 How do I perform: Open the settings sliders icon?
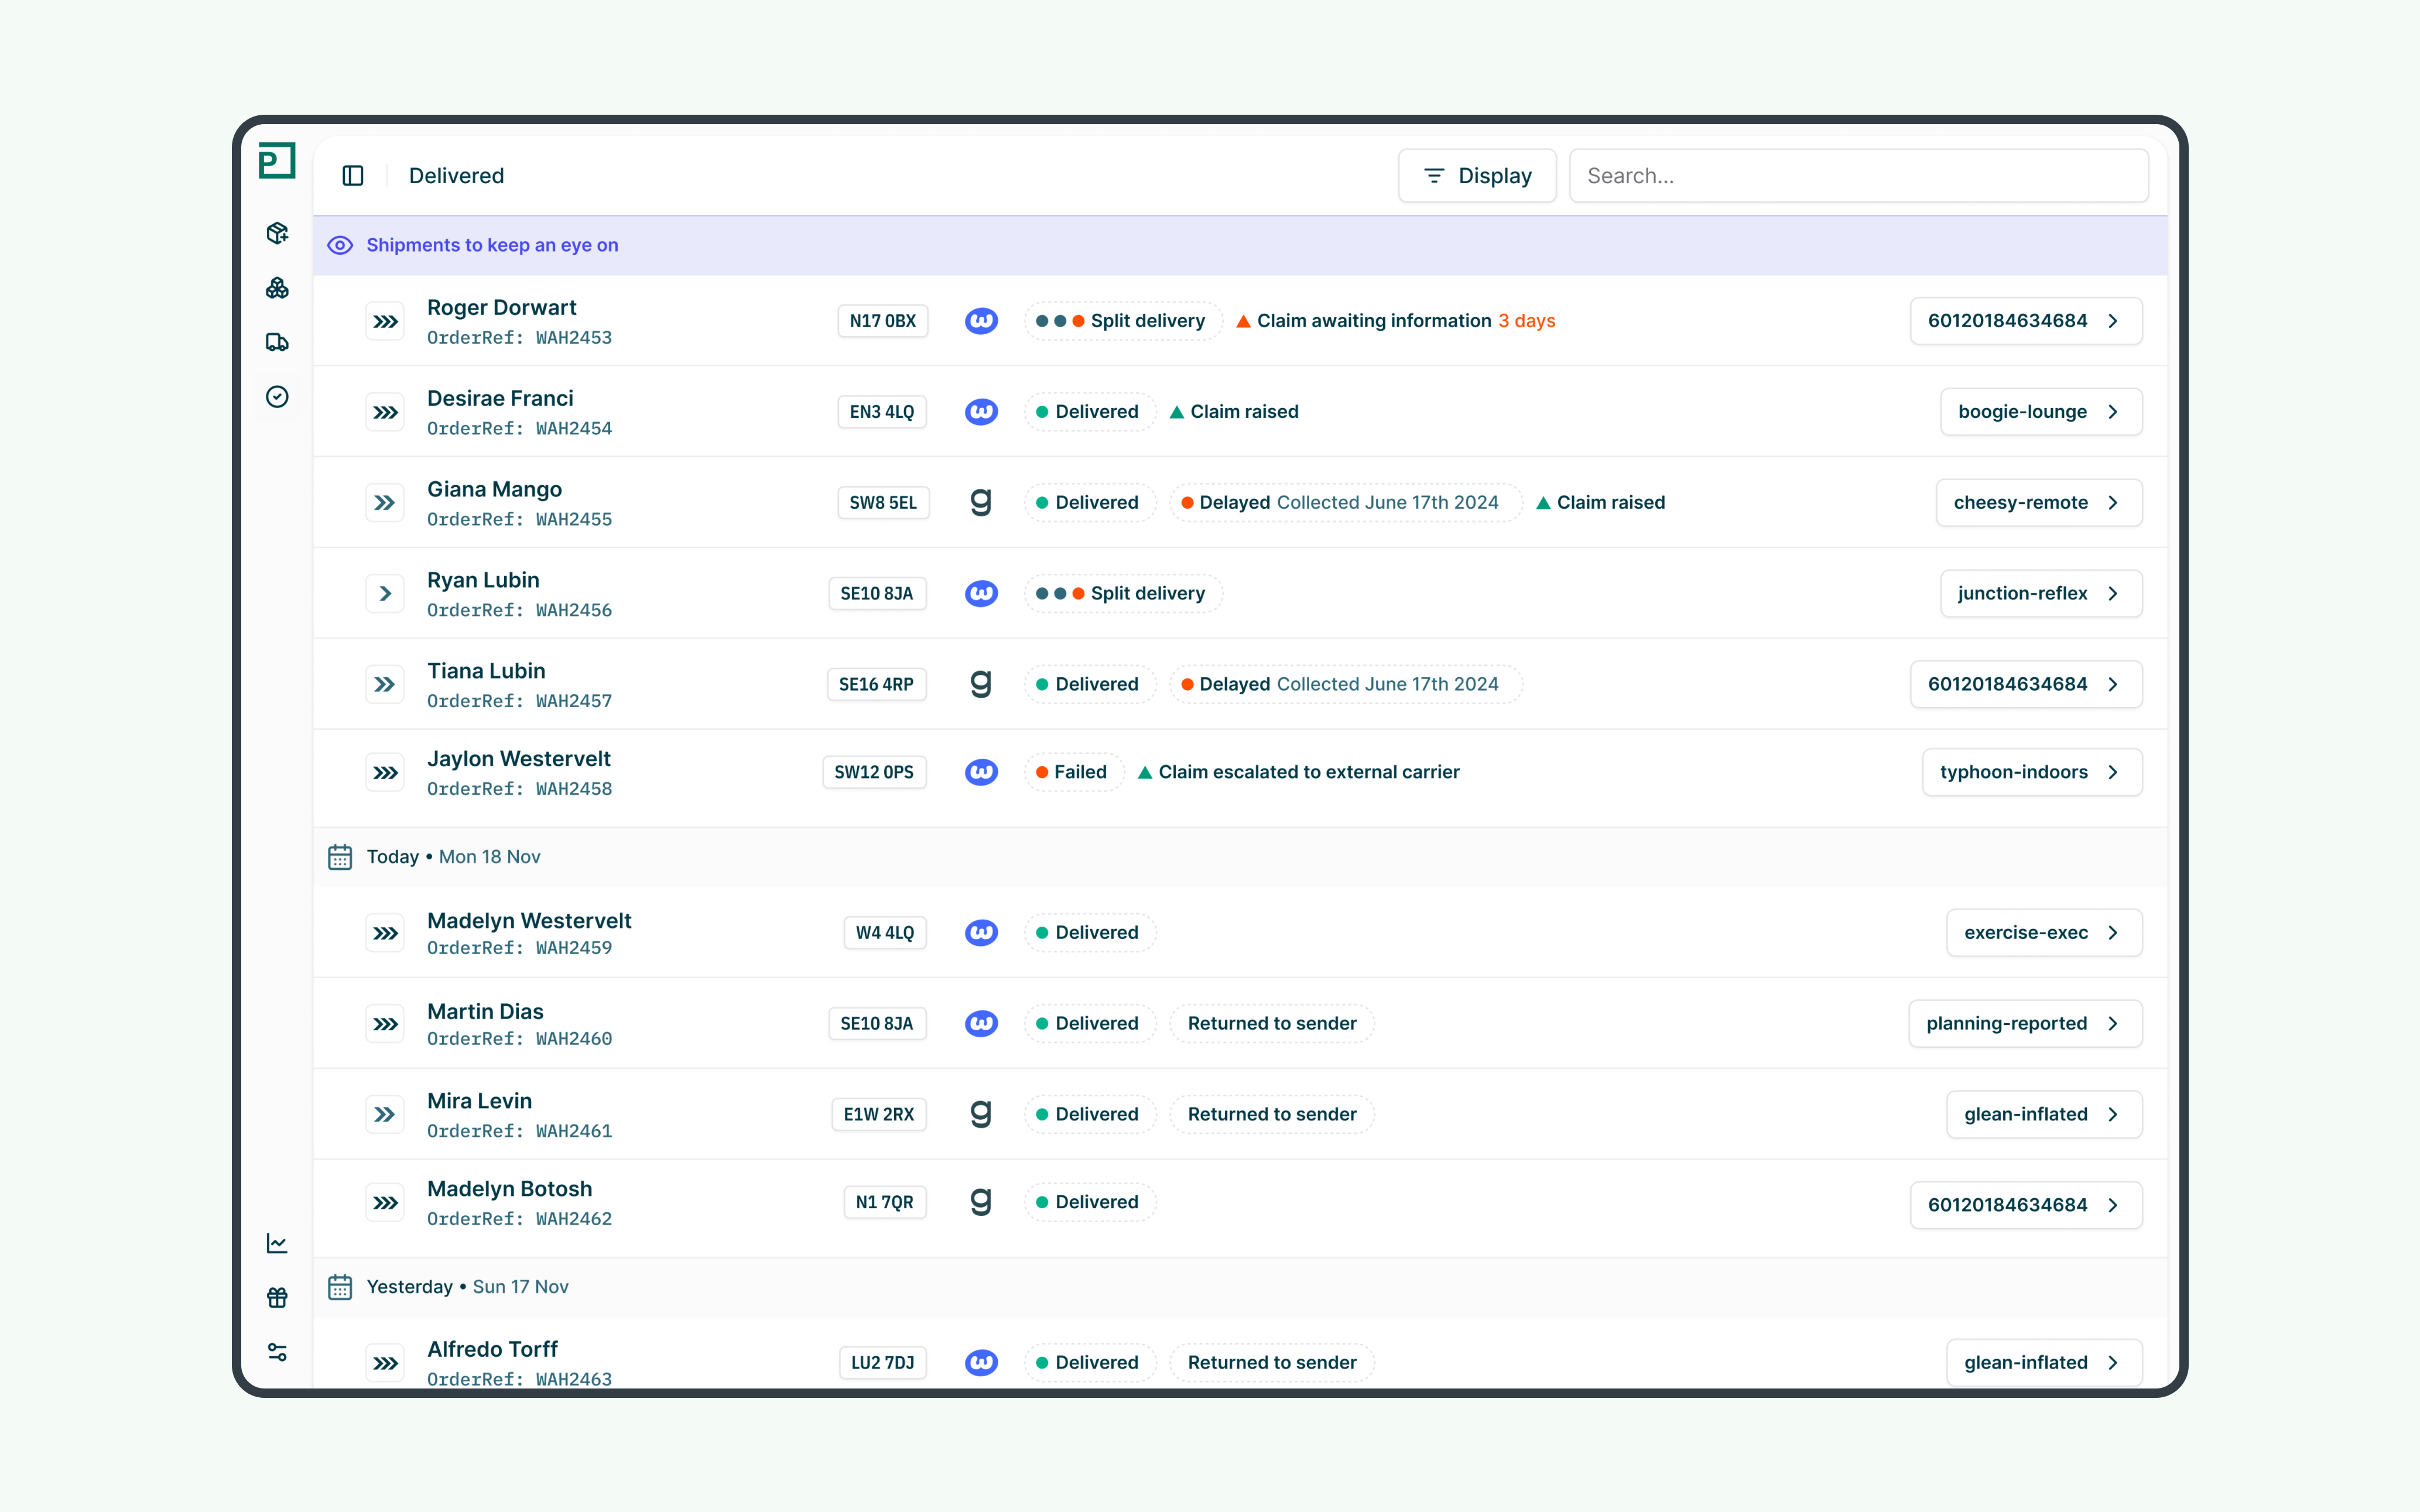click(x=277, y=1352)
